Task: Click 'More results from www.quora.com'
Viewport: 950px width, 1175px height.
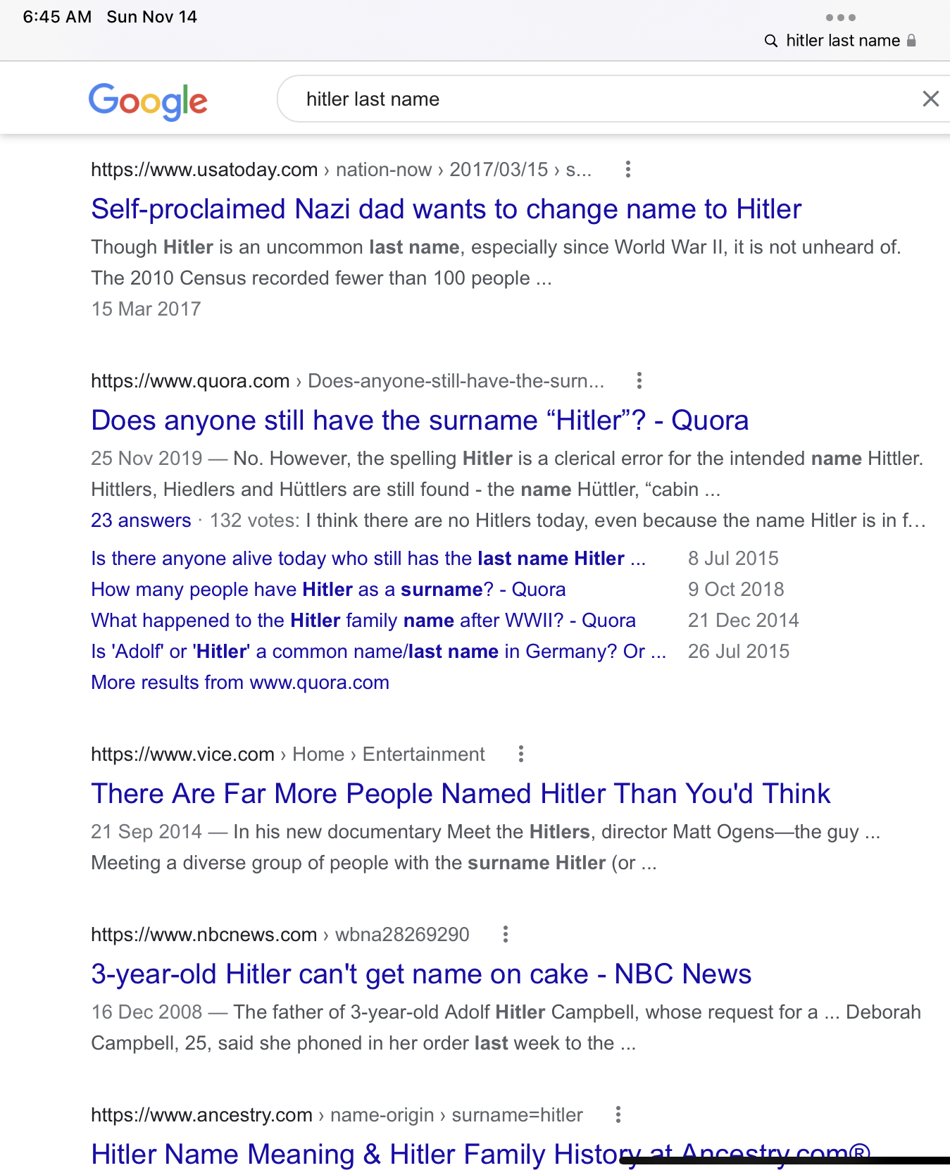Action: 240,683
